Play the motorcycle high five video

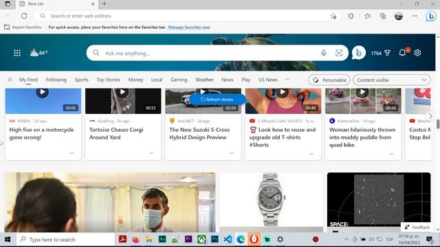coord(42,92)
